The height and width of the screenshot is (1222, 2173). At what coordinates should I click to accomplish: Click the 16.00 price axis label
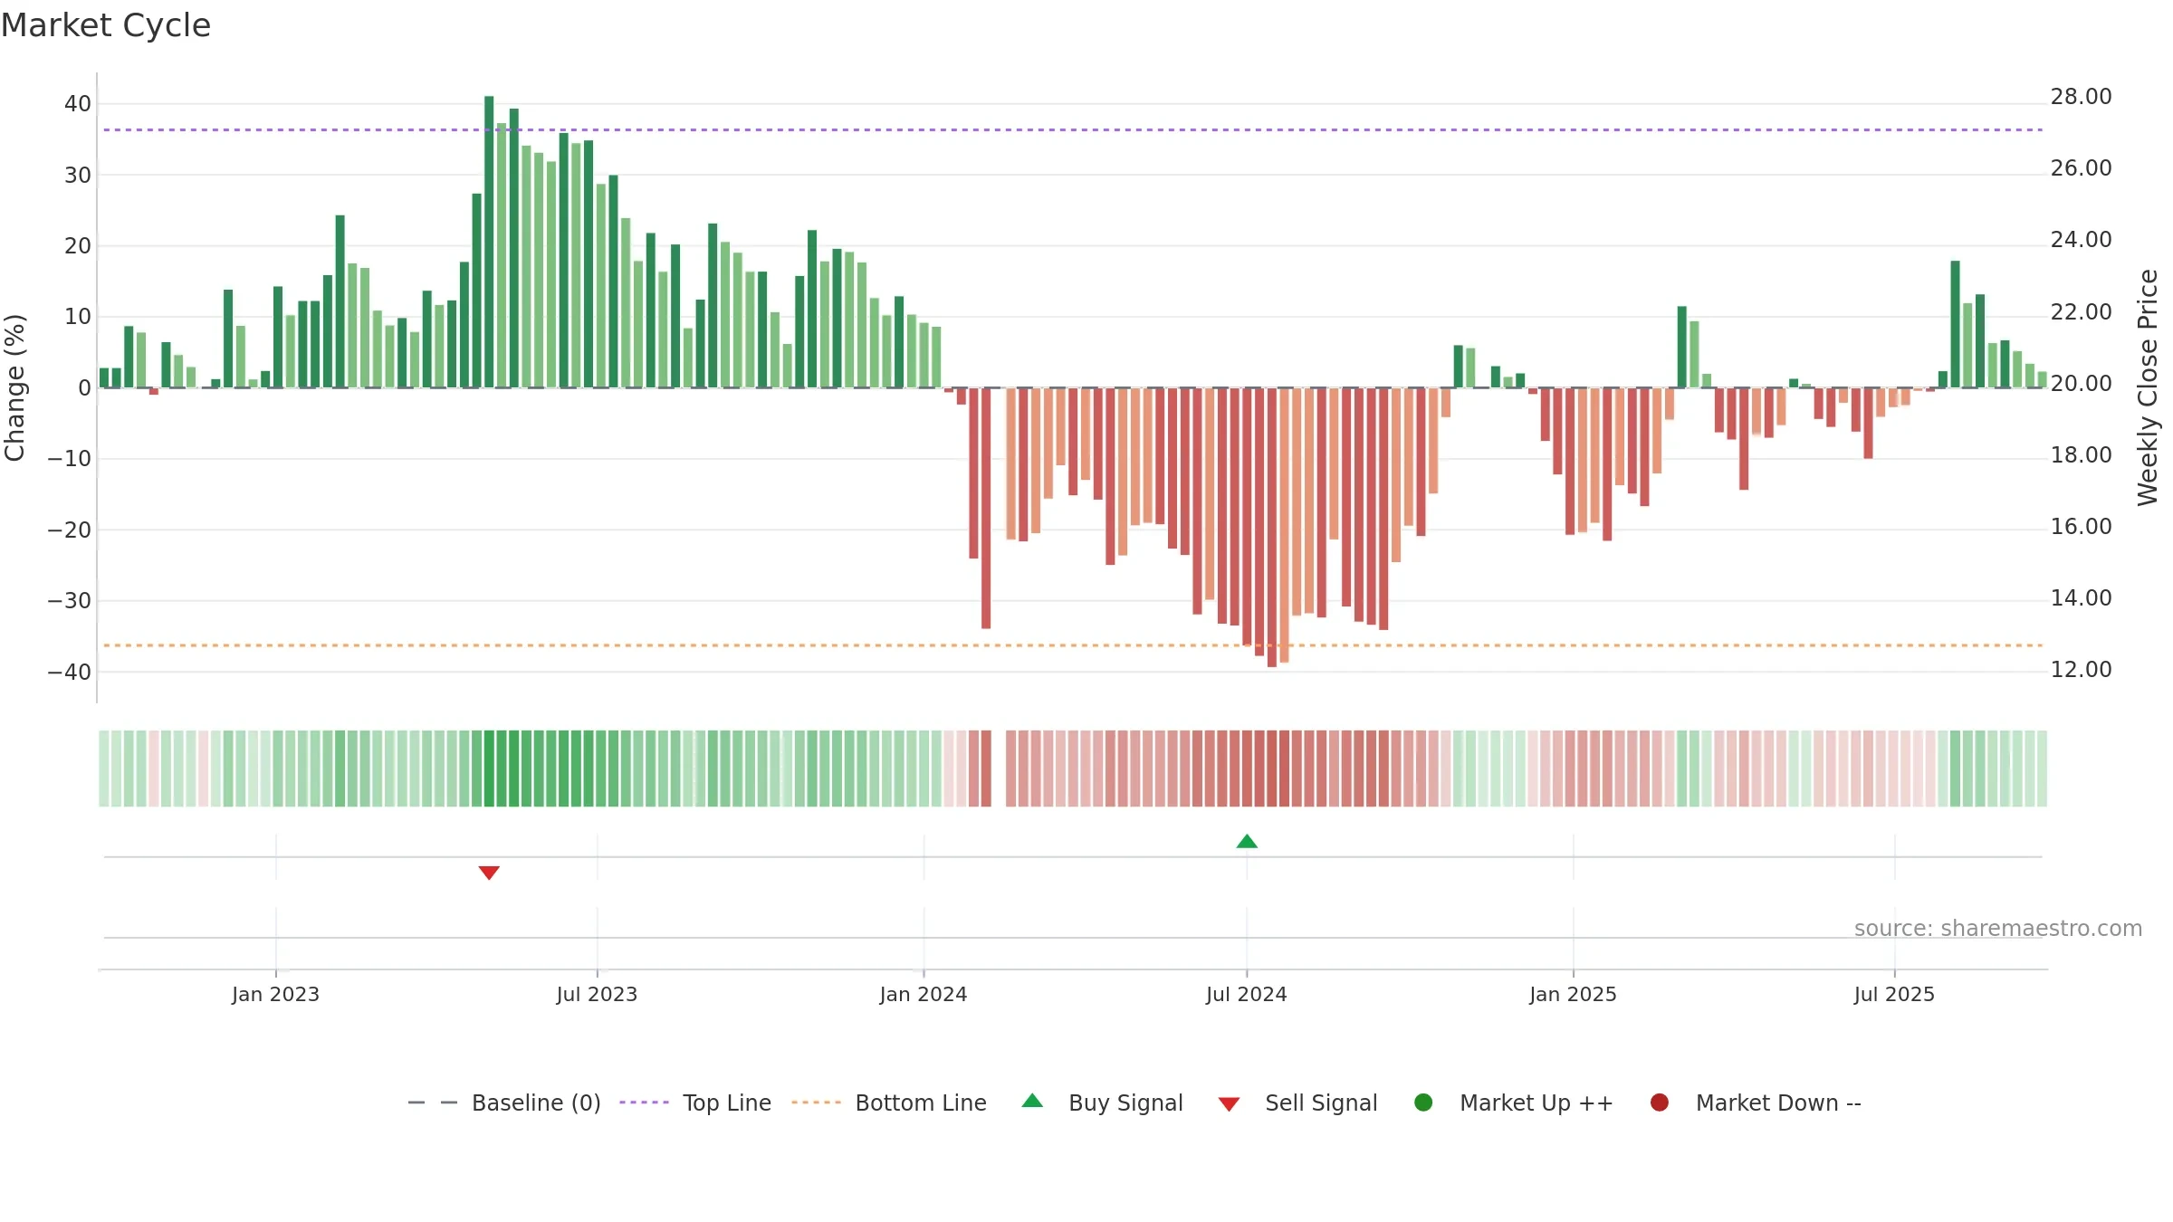coord(2081,527)
